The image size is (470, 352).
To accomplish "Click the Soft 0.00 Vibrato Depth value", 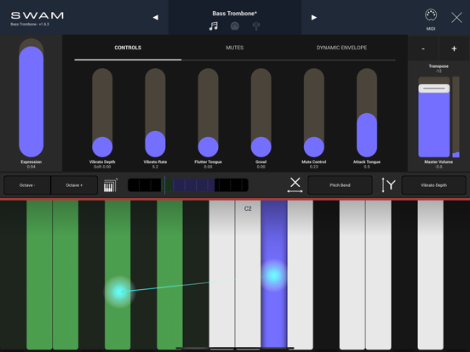I will point(102,167).
